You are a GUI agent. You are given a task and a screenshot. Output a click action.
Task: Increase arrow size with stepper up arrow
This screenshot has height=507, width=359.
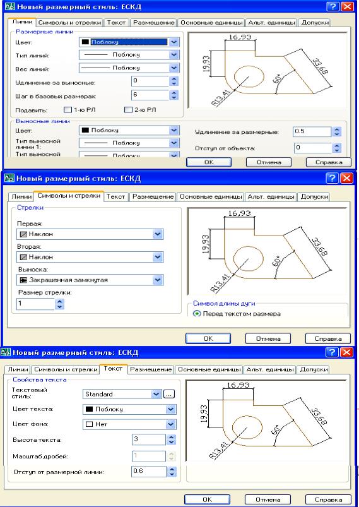59,301
